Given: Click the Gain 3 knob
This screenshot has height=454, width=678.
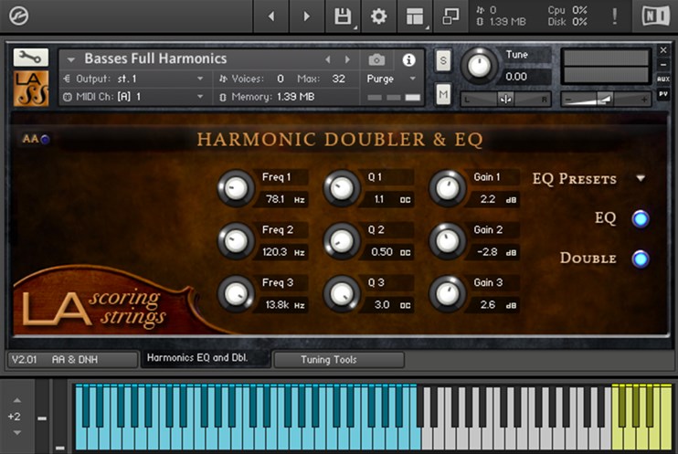Looking at the screenshot, I should coord(447,294).
